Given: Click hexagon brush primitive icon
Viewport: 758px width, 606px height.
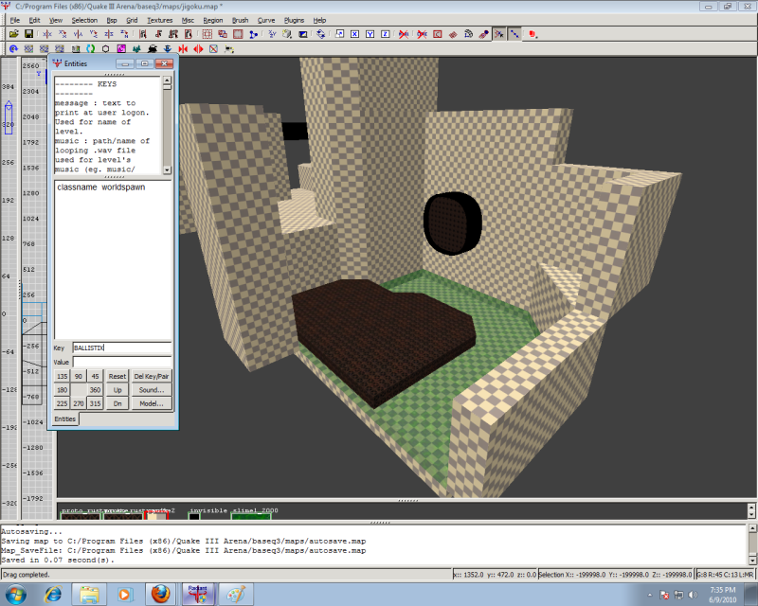Looking at the screenshot, I should (x=106, y=49).
